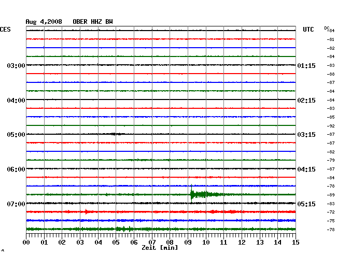337x256 pixels.
Task: Click the station label "OBER HHZ BW"
Action: click(x=93, y=22)
